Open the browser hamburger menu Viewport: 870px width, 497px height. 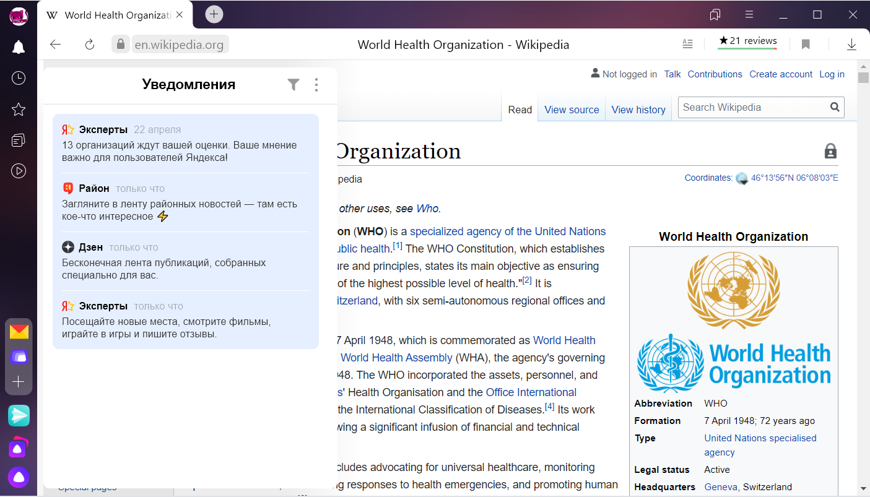click(x=749, y=14)
